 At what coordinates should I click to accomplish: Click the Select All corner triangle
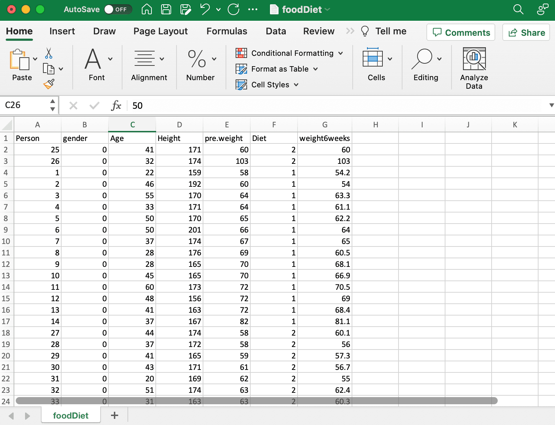7,125
